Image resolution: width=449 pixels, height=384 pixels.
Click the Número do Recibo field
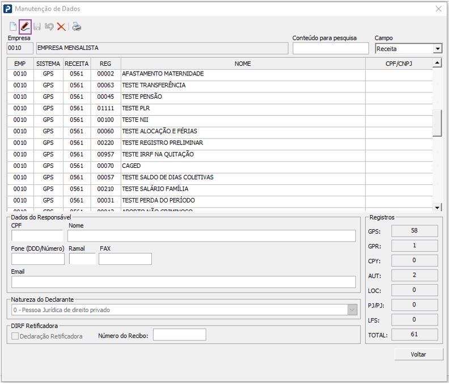coord(179,335)
